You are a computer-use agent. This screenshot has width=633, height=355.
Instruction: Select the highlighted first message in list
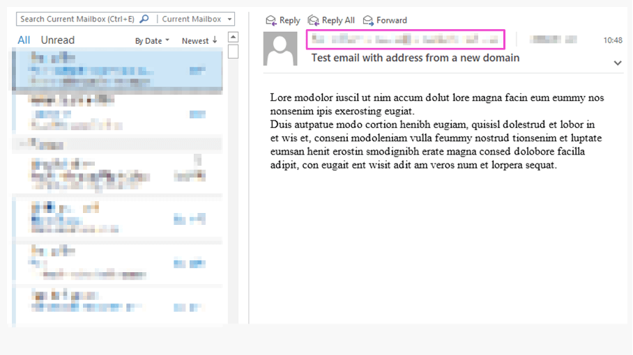pos(118,70)
